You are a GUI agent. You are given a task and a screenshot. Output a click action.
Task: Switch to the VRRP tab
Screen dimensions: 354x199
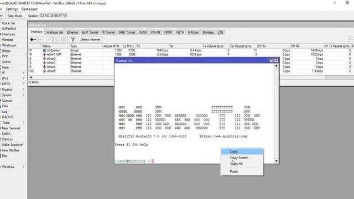(x=168, y=32)
